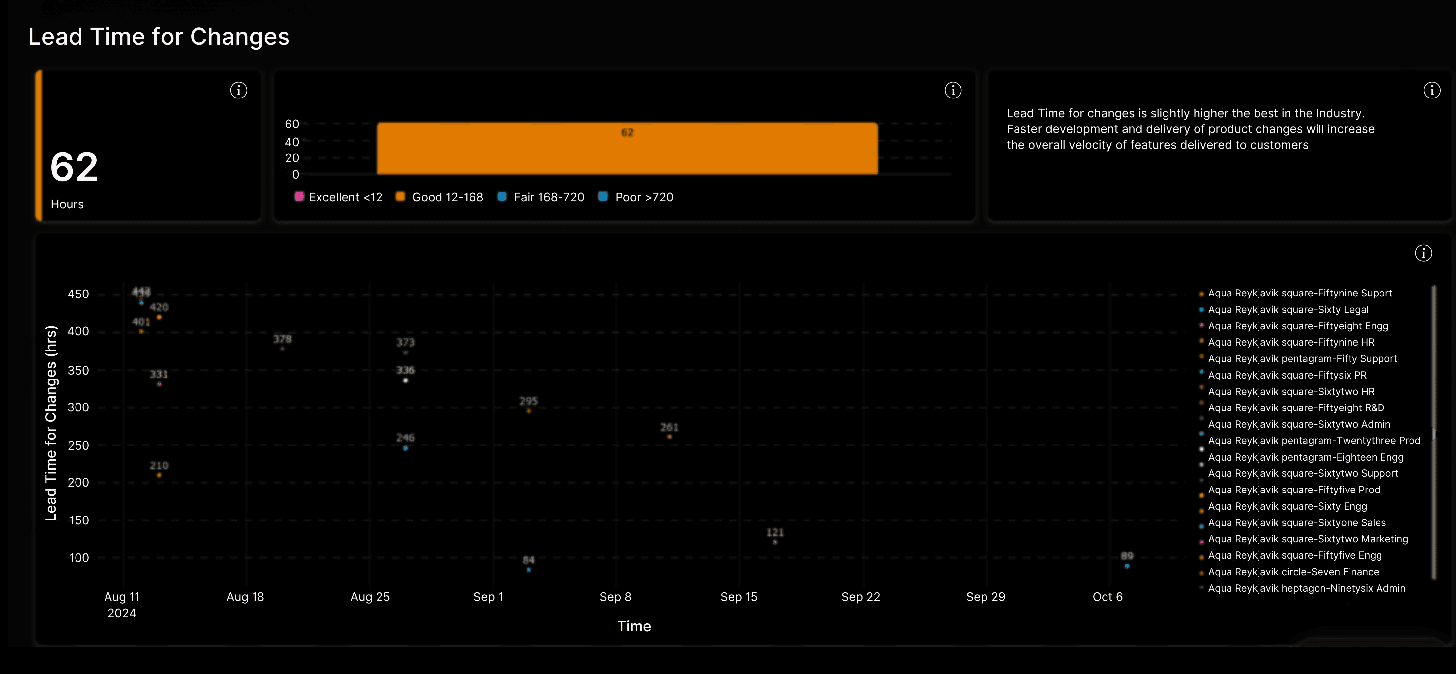Click the Time axis label on the scatter chart
Viewport: 1456px width, 674px height.
[x=634, y=626]
